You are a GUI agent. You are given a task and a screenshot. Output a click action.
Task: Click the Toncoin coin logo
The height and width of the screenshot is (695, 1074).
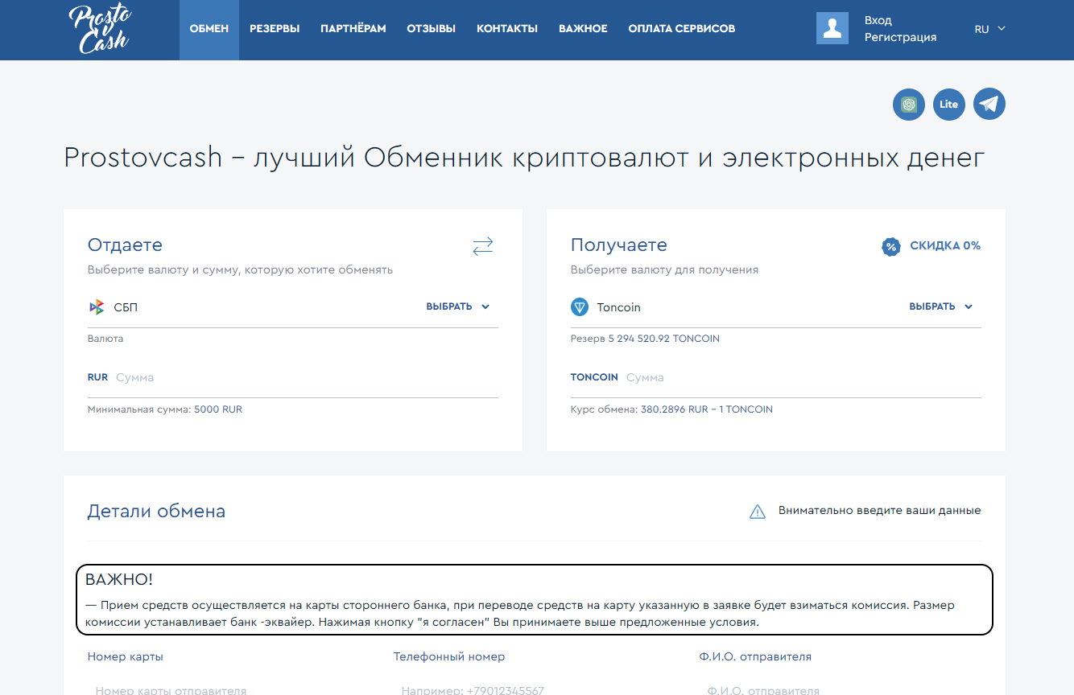580,306
